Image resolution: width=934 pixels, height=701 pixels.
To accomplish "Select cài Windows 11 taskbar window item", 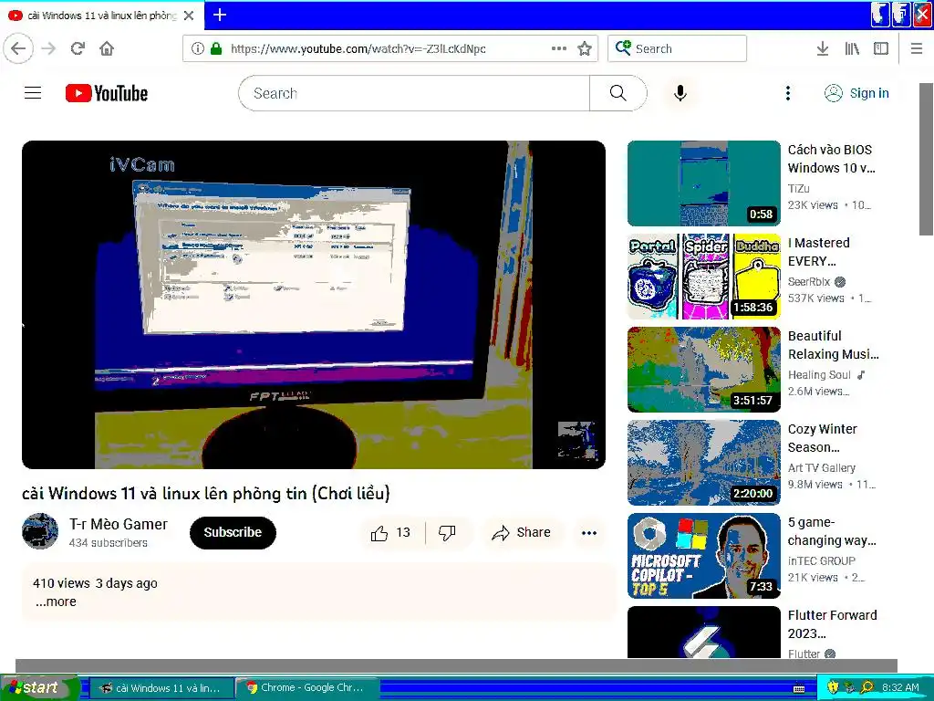I will click(161, 687).
